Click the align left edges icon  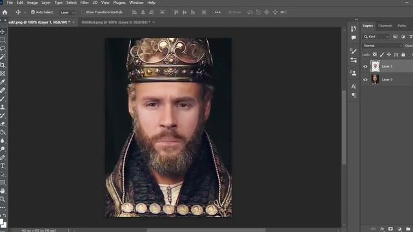click(134, 12)
